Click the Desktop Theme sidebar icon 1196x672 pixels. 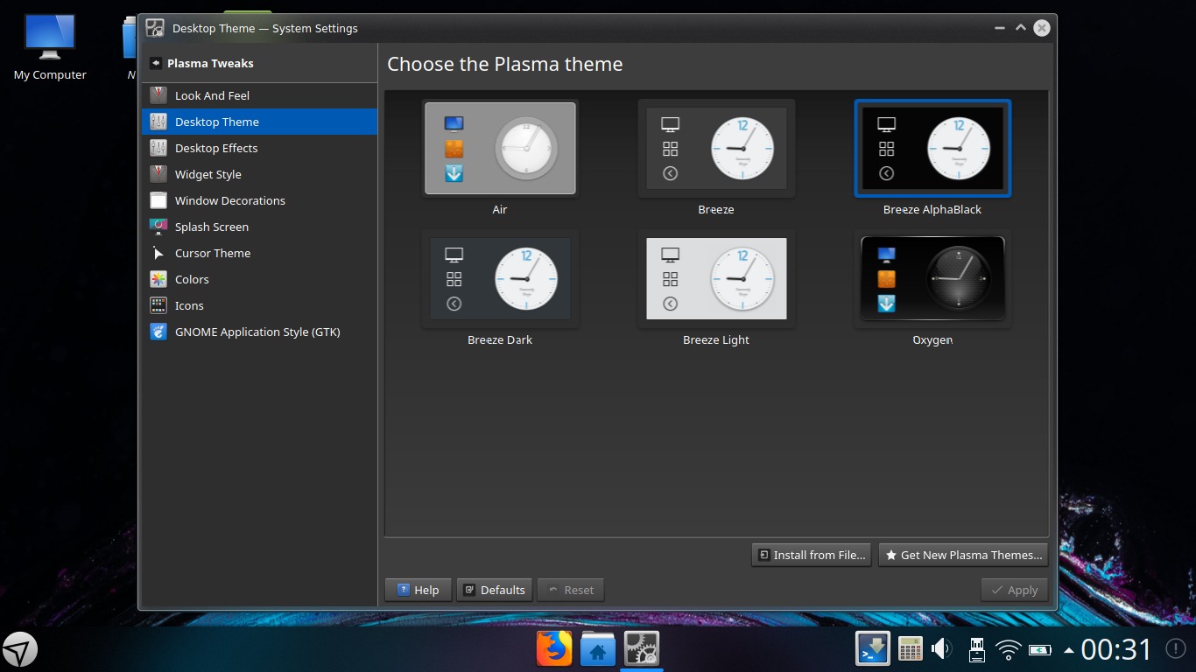158,122
